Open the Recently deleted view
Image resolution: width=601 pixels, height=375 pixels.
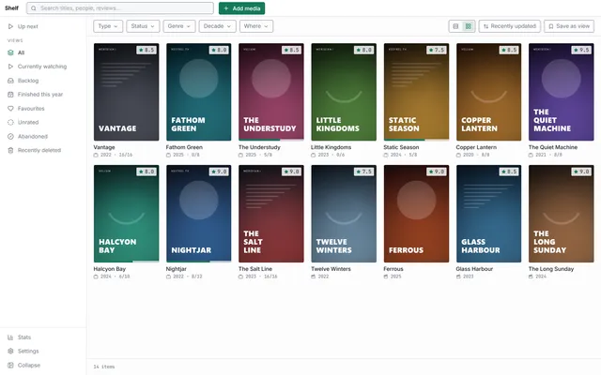(x=43, y=150)
